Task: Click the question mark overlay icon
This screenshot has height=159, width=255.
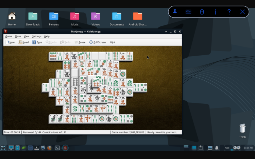Action: click(x=229, y=12)
